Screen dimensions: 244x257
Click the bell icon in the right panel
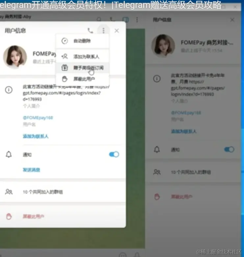coord(157,149)
